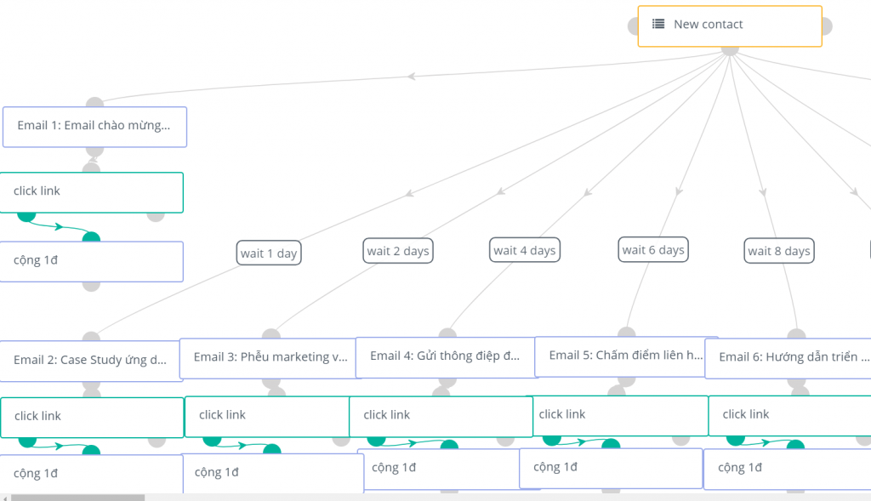Image resolution: width=871 pixels, height=501 pixels.
Task: Click the list icon in New contact node
Action: click(x=658, y=25)
